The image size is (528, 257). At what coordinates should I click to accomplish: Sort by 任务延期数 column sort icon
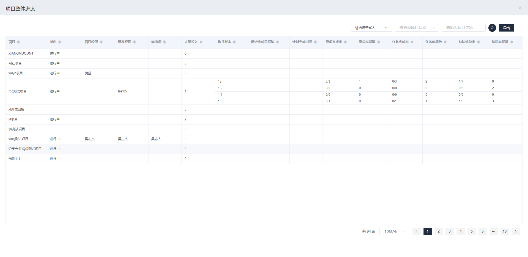click(x=445, y=42)
